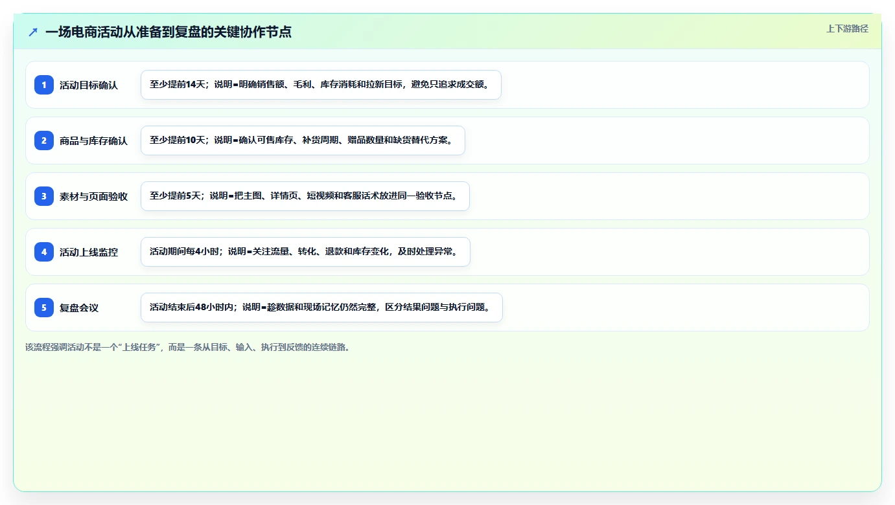Open the 至少提前5天 description box
The width and height of the screenshot is (895, 505).
pyautogui.click(x=305, y=196)
